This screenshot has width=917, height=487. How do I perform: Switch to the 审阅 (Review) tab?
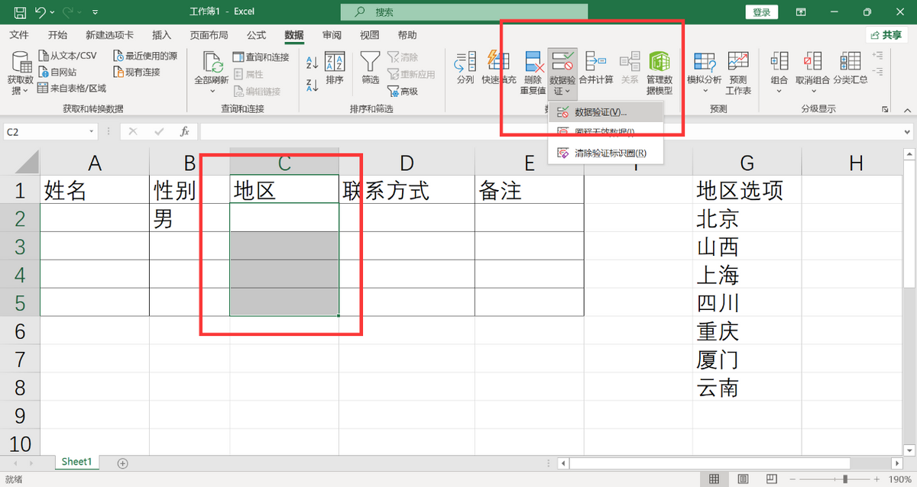point(332,35)
